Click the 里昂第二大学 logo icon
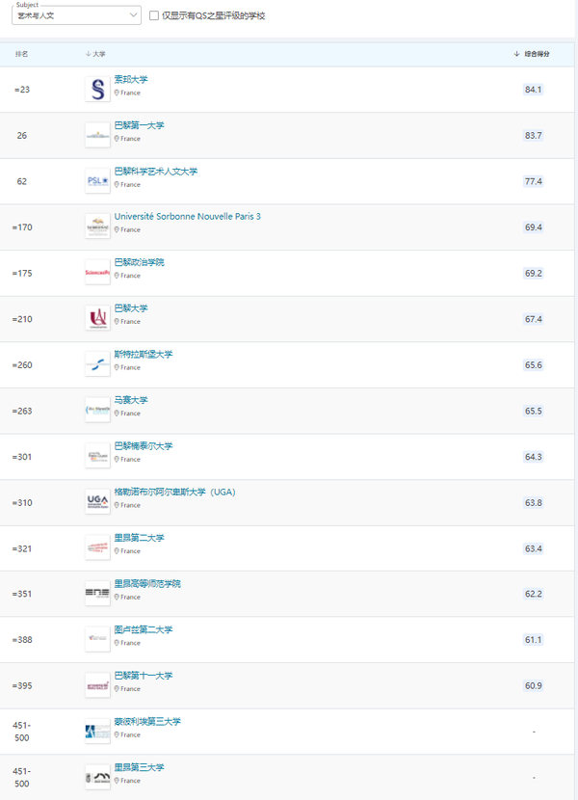Image resolution: width=578 pixels, height=800 pixels. tap(97, 548)
